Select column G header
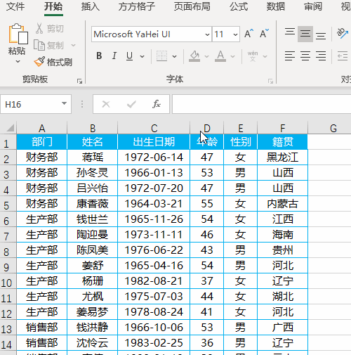351x355 pixels. point(333,128)
